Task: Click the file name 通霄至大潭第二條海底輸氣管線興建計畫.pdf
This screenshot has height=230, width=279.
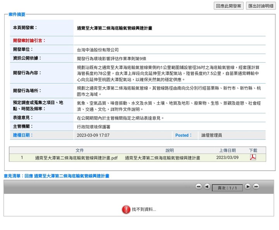Action: 76,158
